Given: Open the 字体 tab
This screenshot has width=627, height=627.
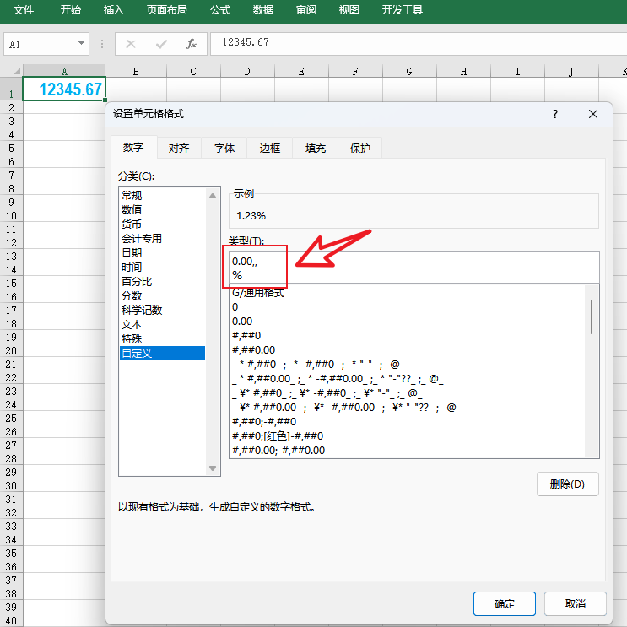Looking at the screenshot, I should [x=224, y=148].
